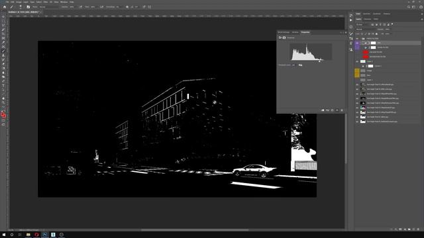Select the Brush tool in toolbar

[3, 51]
